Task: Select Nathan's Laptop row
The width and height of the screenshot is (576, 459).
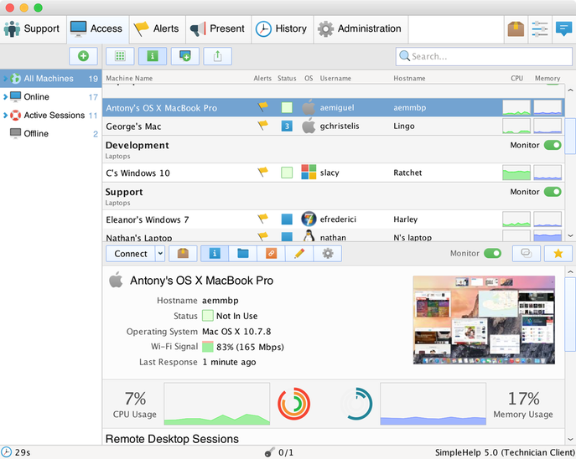Action: pos(333,235)
